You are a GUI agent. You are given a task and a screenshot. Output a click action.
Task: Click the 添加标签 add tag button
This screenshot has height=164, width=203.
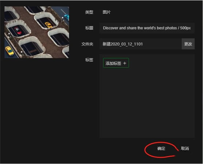pos(116,63)
